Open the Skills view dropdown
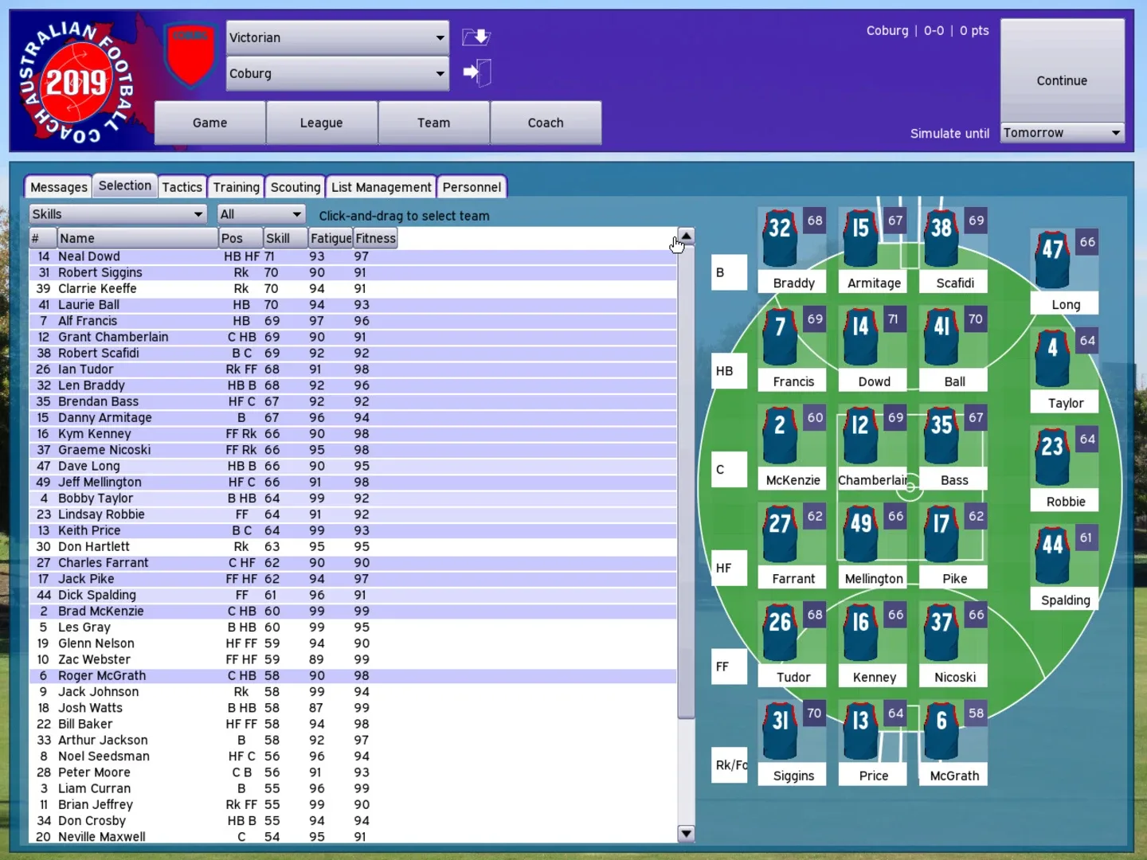1147x860 pixels. (118, 214)
